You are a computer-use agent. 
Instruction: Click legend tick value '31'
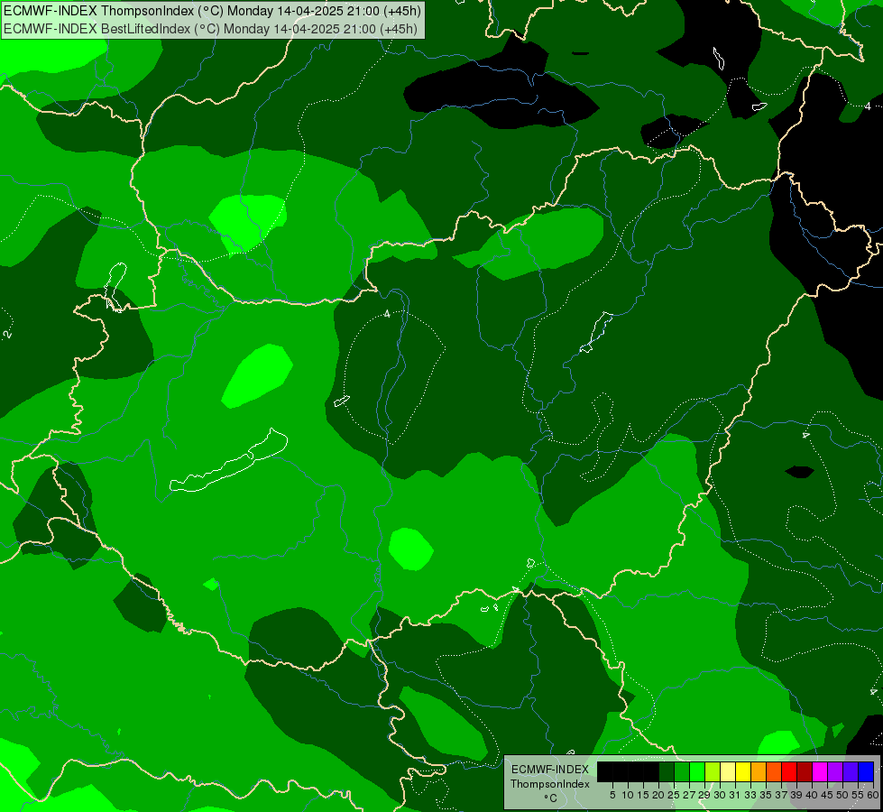(x=735, y=795)
